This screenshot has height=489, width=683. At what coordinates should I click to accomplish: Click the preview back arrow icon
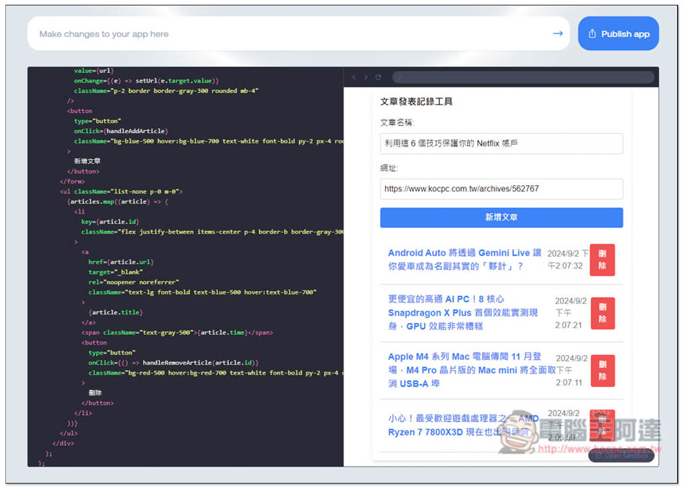tap(354, 77)
